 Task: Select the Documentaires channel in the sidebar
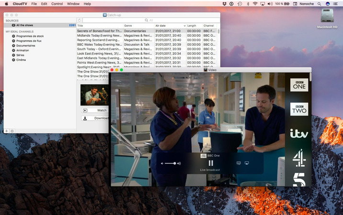[x=26, y=46]
